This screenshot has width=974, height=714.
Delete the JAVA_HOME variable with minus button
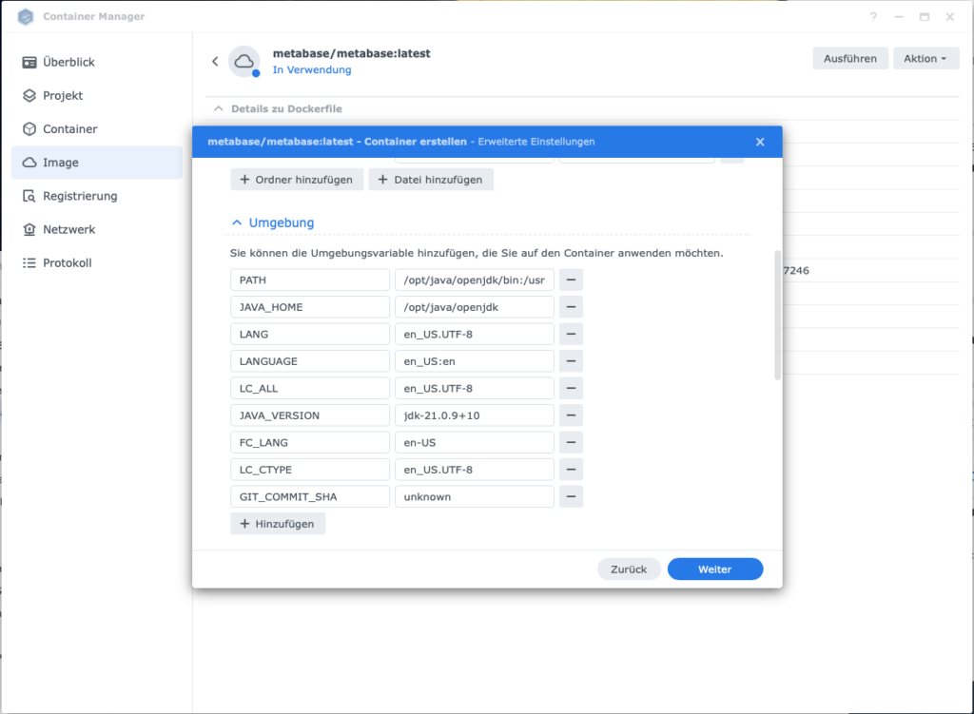coord(571,307)
